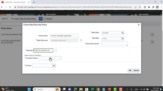The width and height of the screenshot is (163, 91).
Task: Click the Data Resource search magnifier icon
Action: tap(81, 40)
